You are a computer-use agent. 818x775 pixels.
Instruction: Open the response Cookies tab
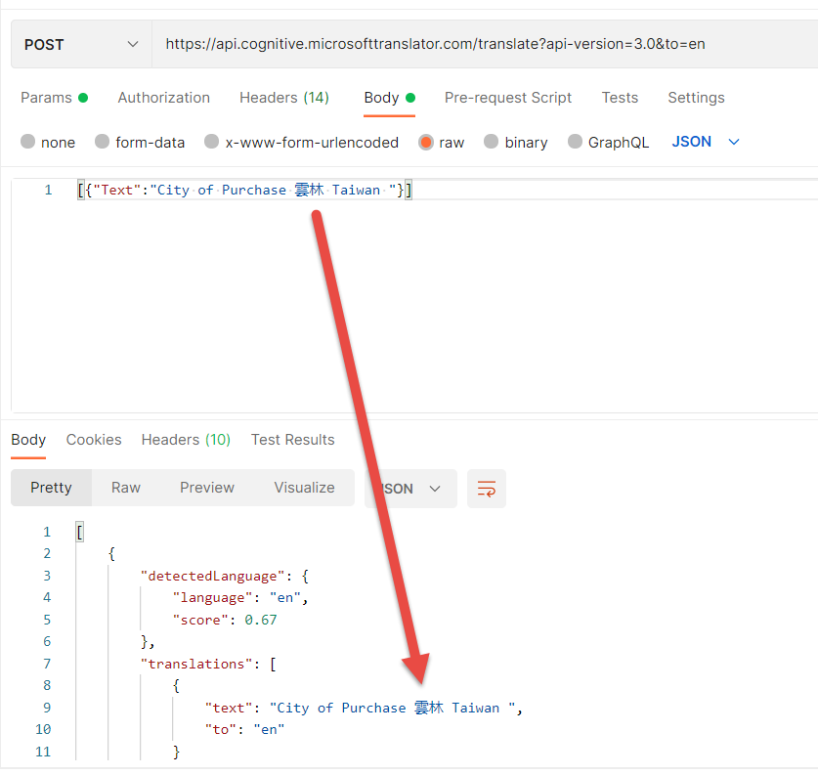pyautogui.click(x=94, y=440)
